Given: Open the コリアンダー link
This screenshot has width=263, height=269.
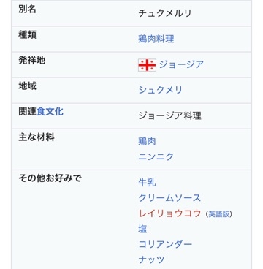Looking at the screenshot, I should [165, 244].
